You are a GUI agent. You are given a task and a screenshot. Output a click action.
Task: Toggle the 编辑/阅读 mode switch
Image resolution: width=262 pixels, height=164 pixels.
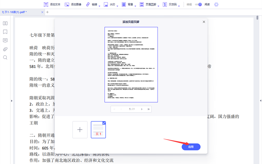click(x=198, y=5)
